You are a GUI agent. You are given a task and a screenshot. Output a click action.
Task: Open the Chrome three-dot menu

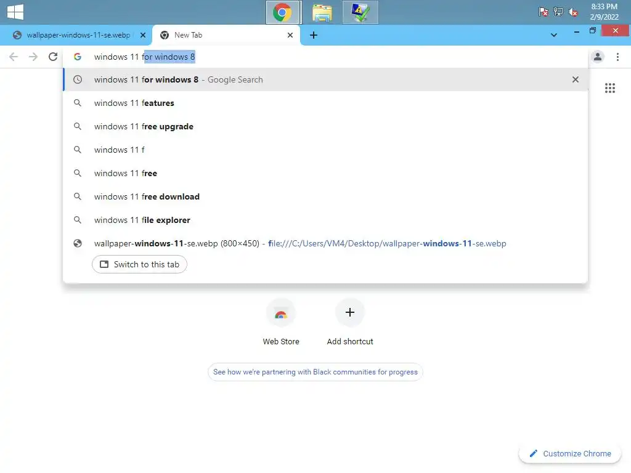point(617,57)
